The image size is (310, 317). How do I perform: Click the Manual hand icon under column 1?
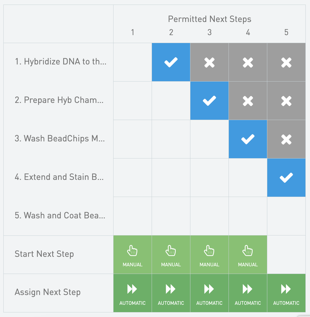pyautogui.click(x=132, y=251)
